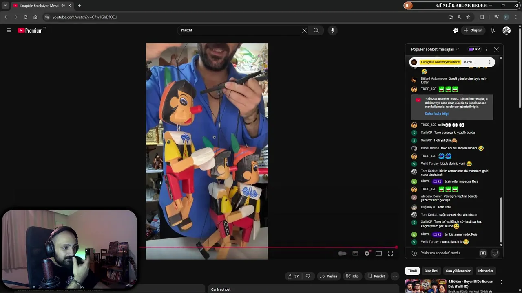
Task: Open the star-shaped icon left of Oluştur
Action: point(456,30)
